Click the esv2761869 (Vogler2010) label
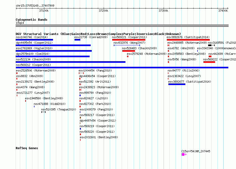Image resolution: width=236 pixels, height=169 pixels. coord(34,48)
